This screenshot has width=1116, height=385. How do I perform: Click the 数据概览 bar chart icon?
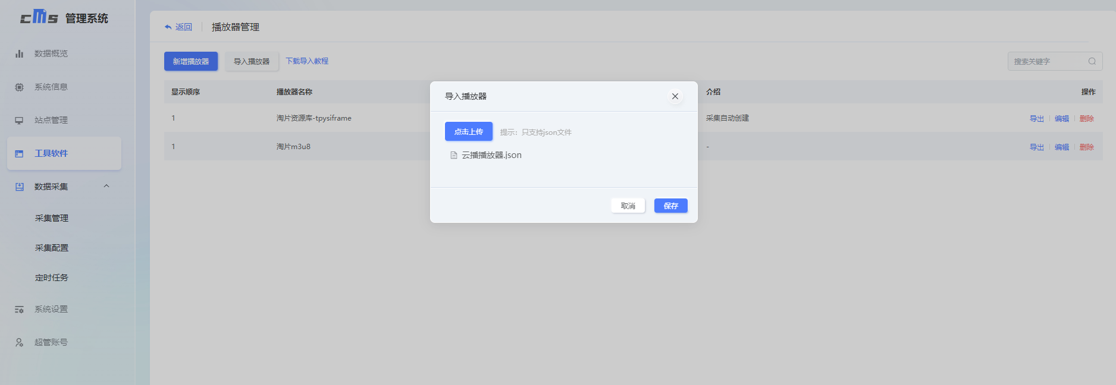point(19,53)
